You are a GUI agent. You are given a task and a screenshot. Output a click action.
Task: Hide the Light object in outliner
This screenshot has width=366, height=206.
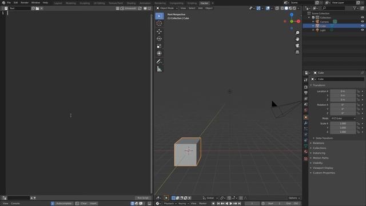362,30
